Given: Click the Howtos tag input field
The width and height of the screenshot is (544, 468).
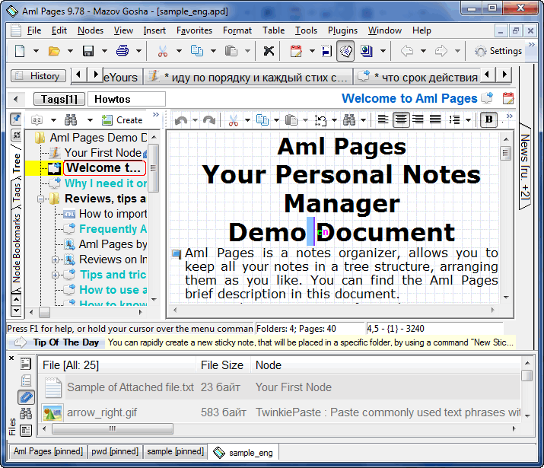Looking at the screenshot, I should (126, 99).
